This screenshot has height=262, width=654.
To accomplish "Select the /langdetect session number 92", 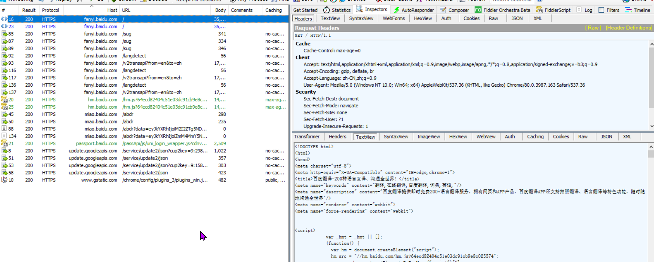I will 144,56.
